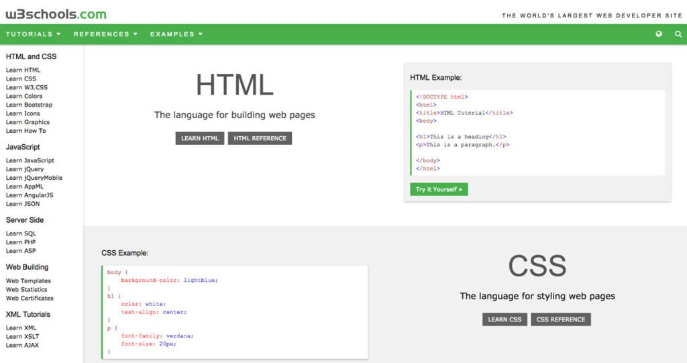
Task: Click the large CSS heading
Action: point(537,266)
